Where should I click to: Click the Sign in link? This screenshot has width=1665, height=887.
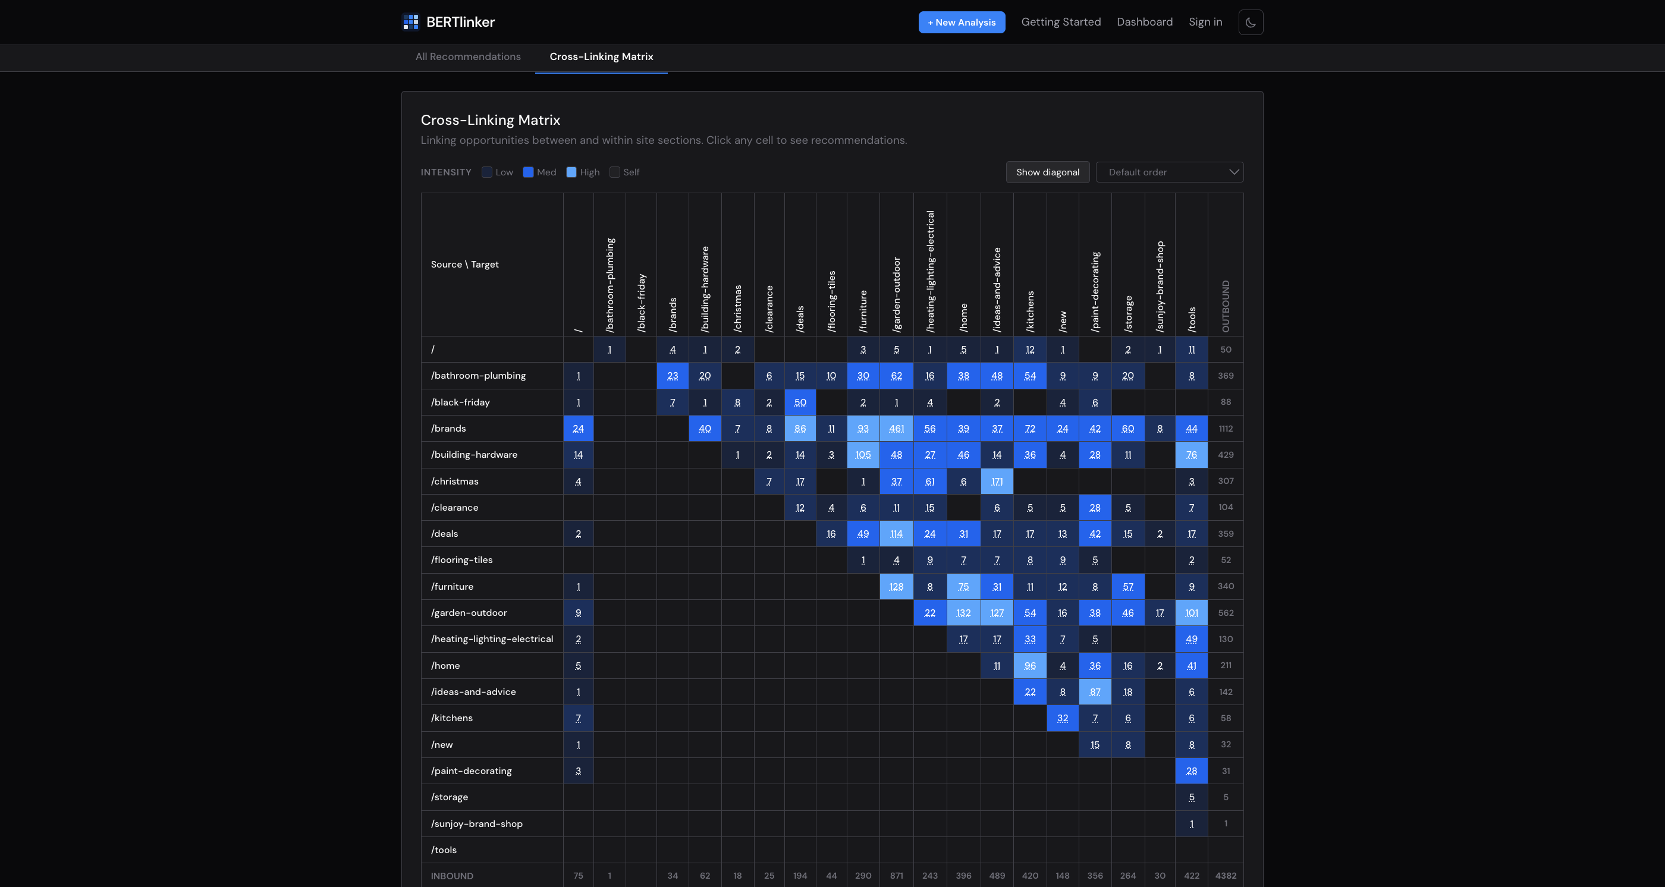click(x=1205, y=22)
